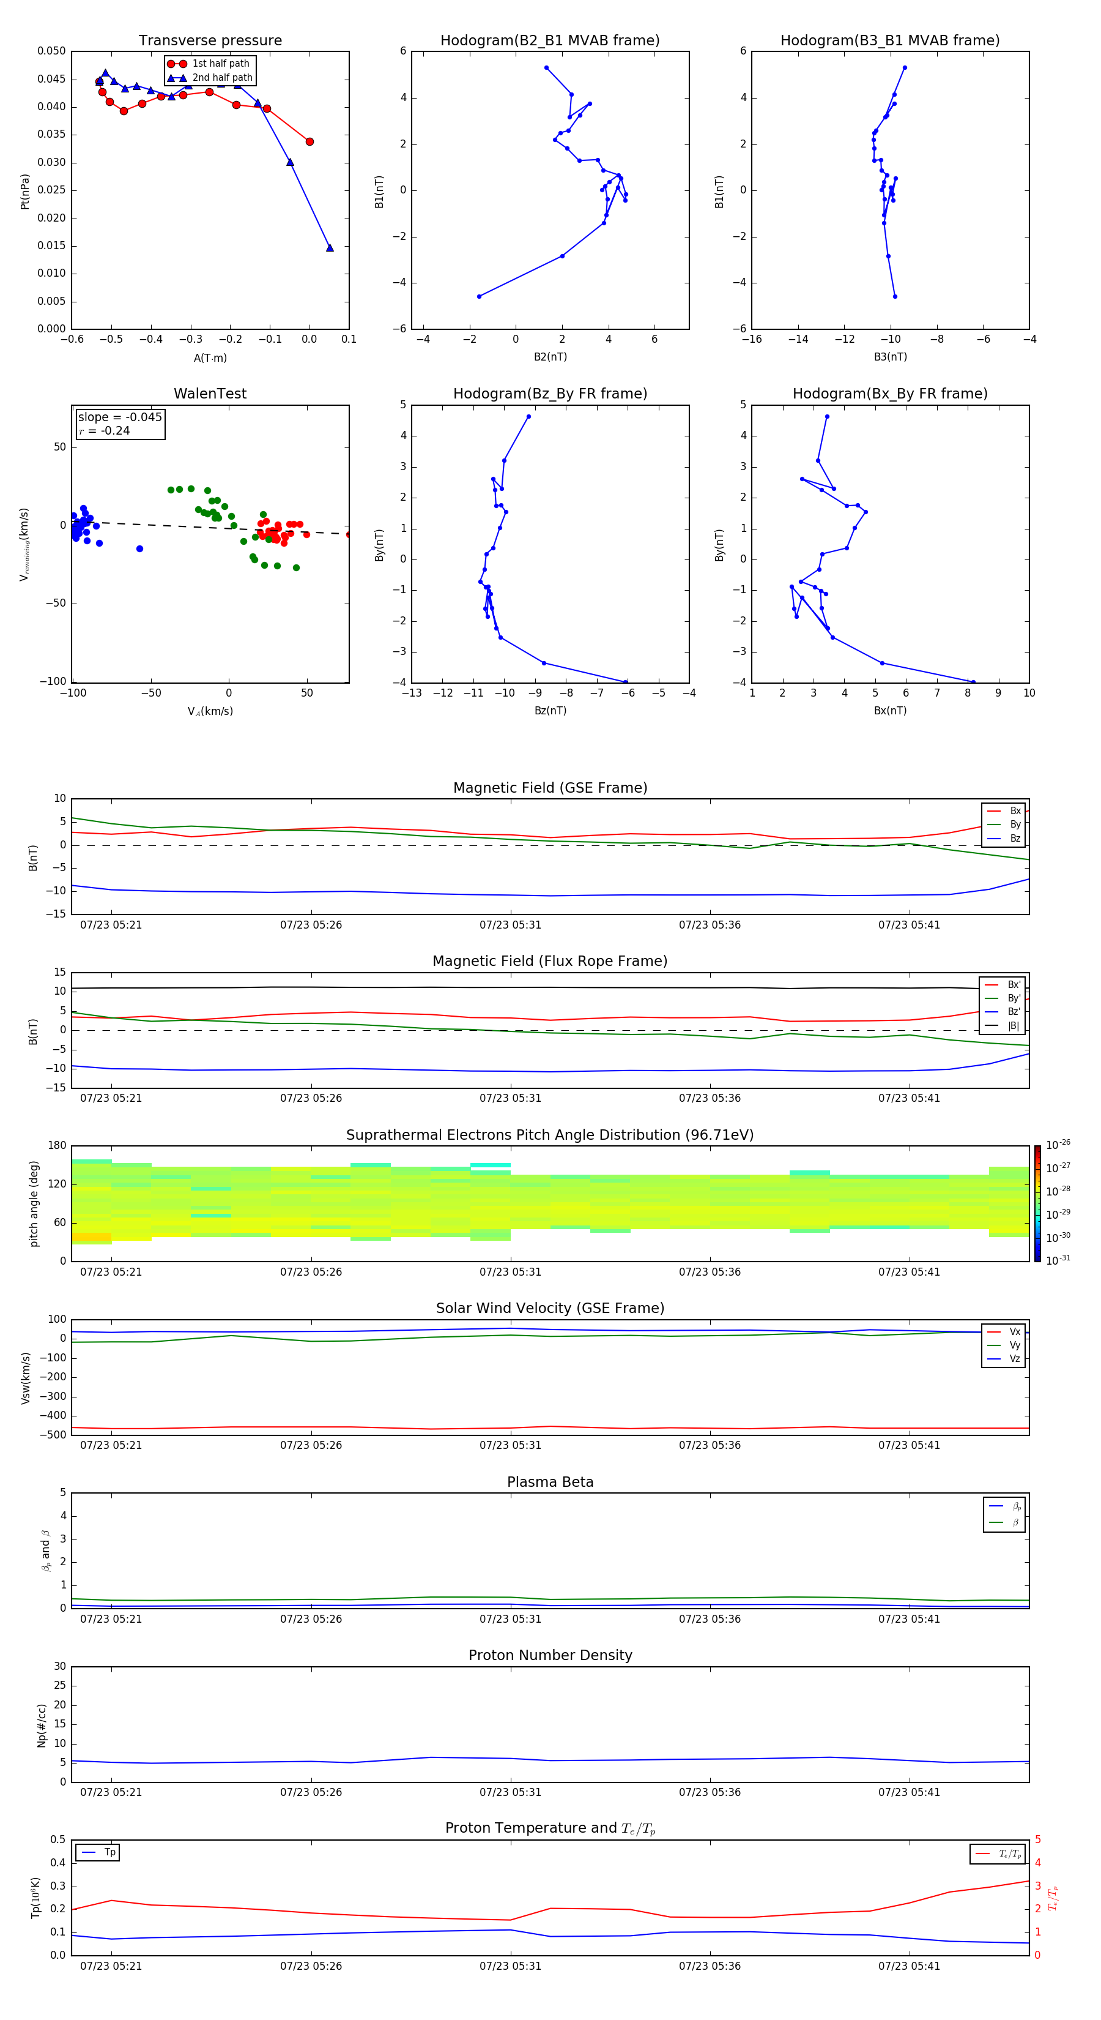Click the 'Bz(nT)' x-axis label
Viewport: 1101px width, 2020px height.
pyautogui.click(x=550, y=711)
